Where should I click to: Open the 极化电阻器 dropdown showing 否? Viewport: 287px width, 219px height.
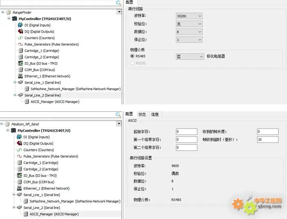pos(190,57)
